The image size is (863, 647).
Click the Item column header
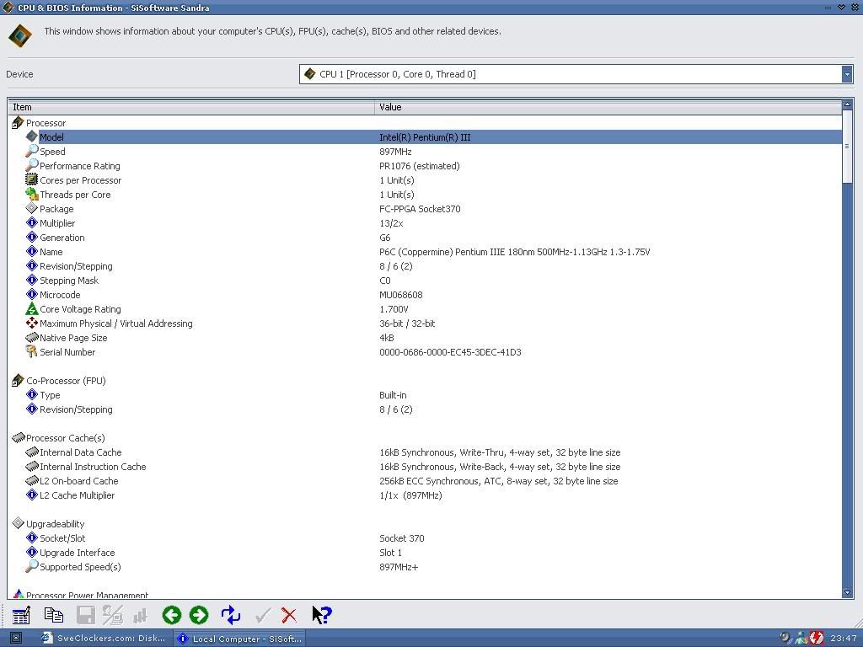[191, 107]
